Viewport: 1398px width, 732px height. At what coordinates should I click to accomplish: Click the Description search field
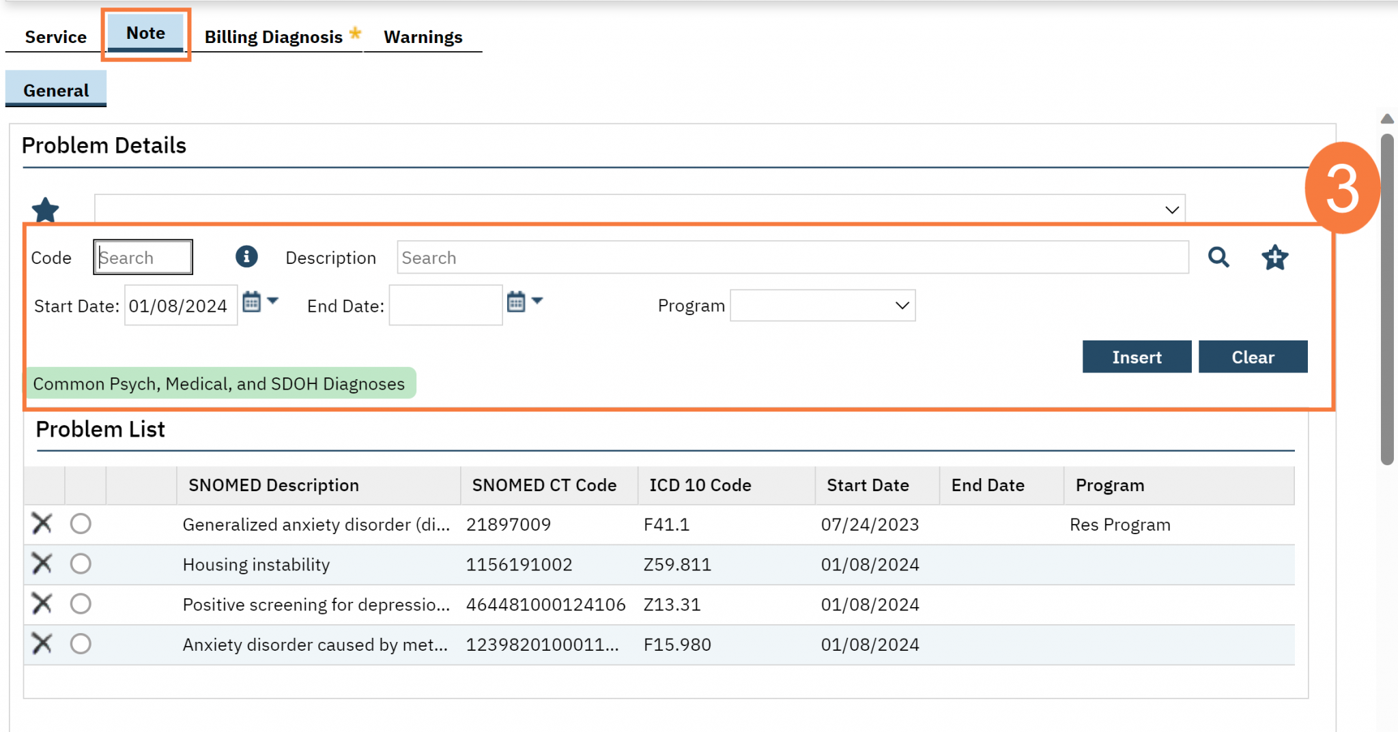point(792,258)
